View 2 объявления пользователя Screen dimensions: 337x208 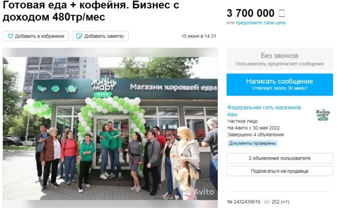280,158
